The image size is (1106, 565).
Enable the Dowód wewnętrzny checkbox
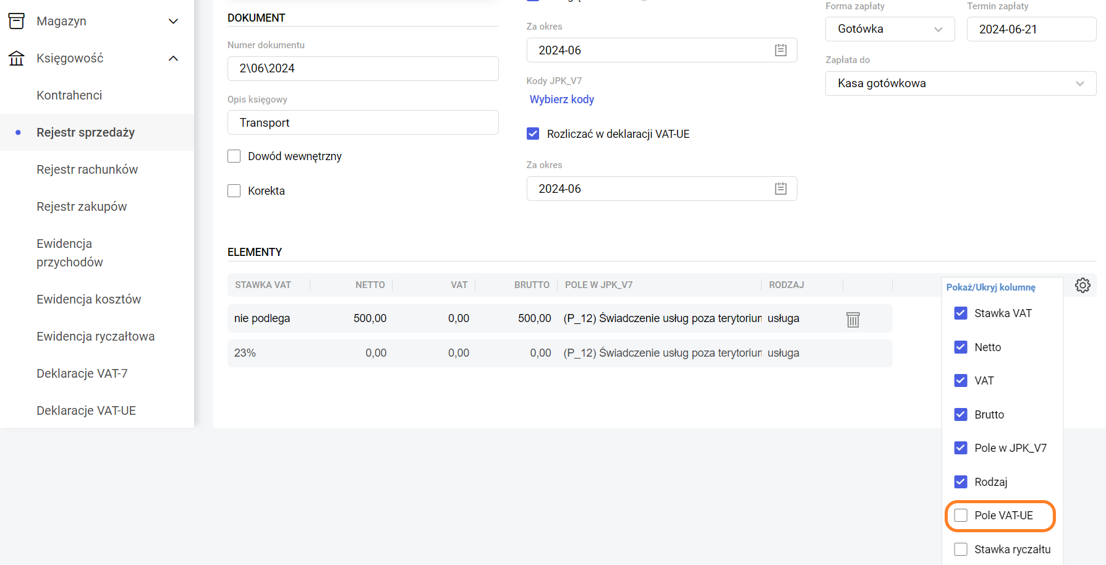click(234, 156)
